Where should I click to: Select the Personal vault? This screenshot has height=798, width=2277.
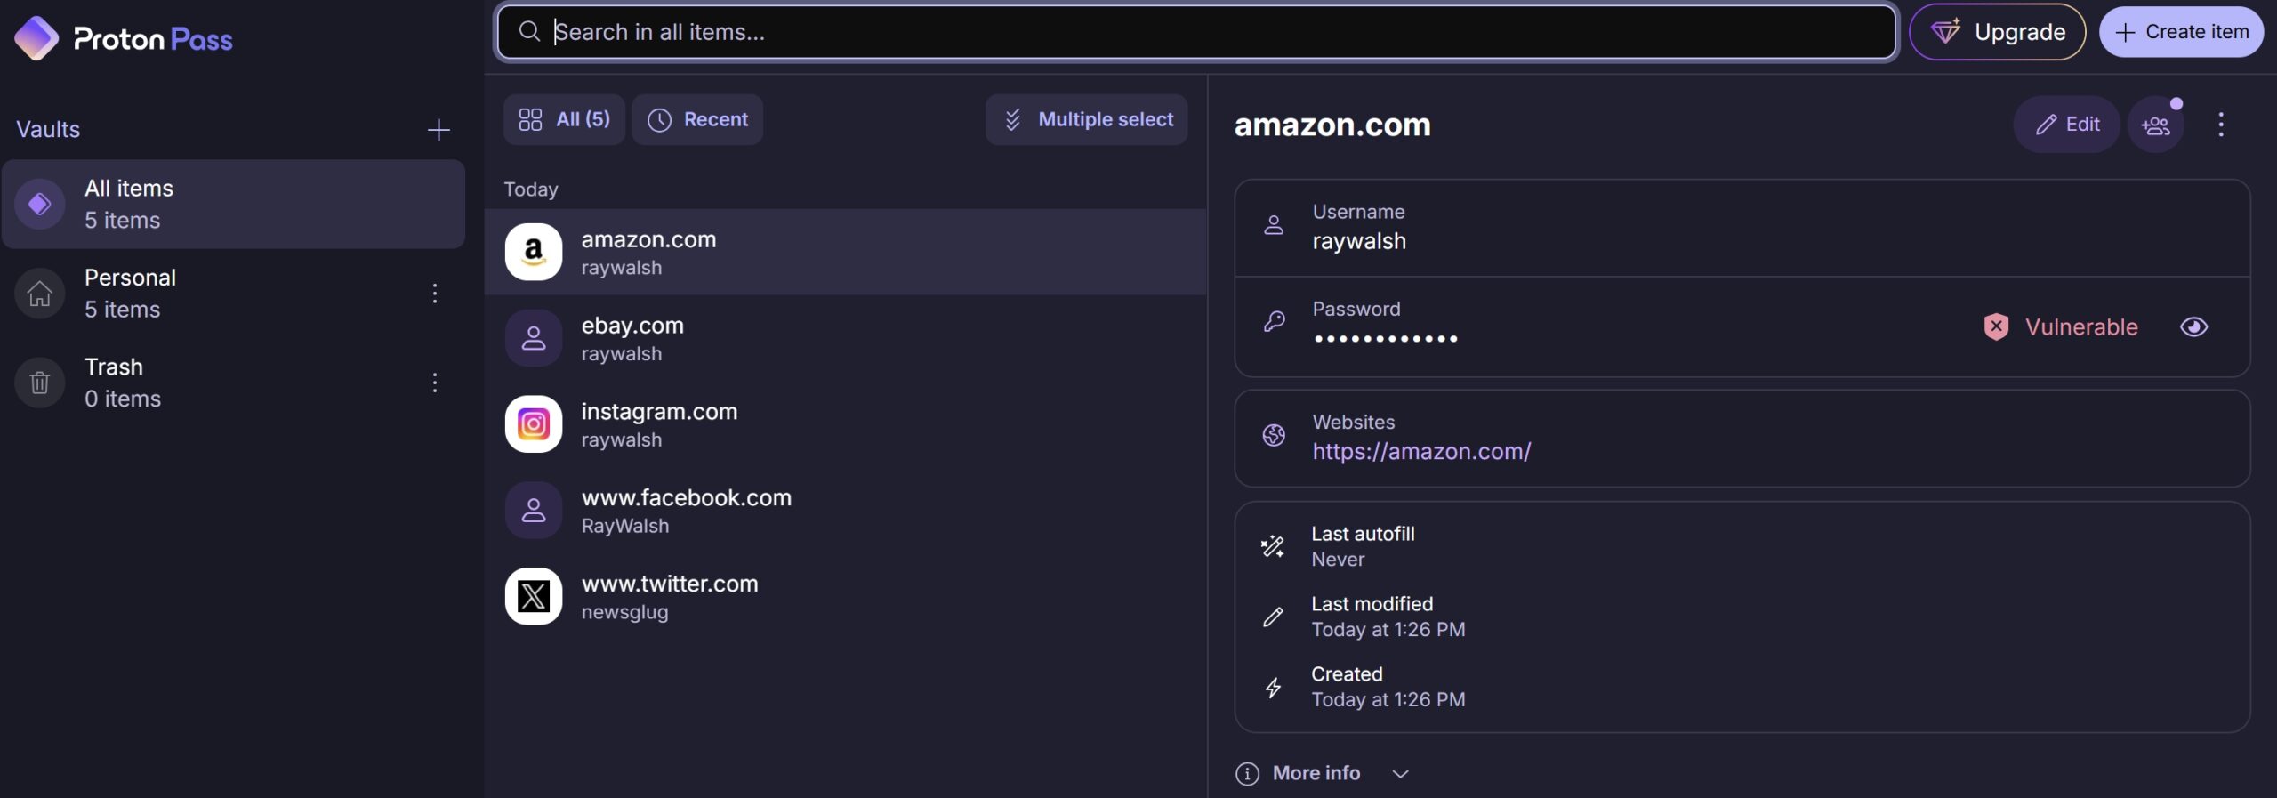point(233,293)
